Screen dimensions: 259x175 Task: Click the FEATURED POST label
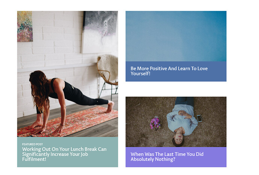32,144
